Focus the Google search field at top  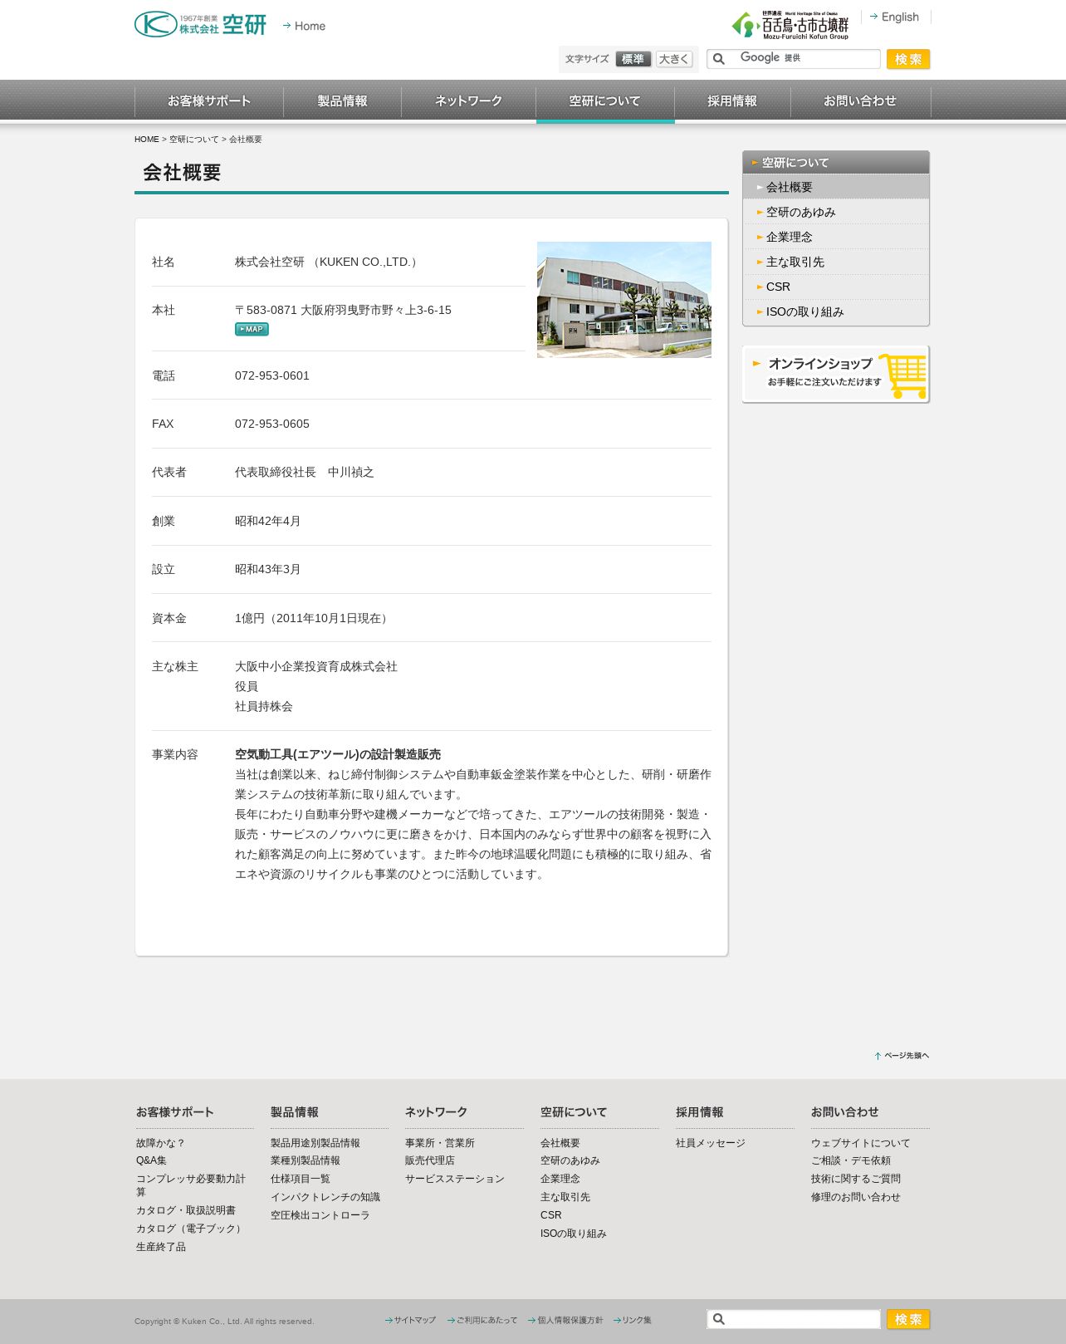click(x=793, y=59)
